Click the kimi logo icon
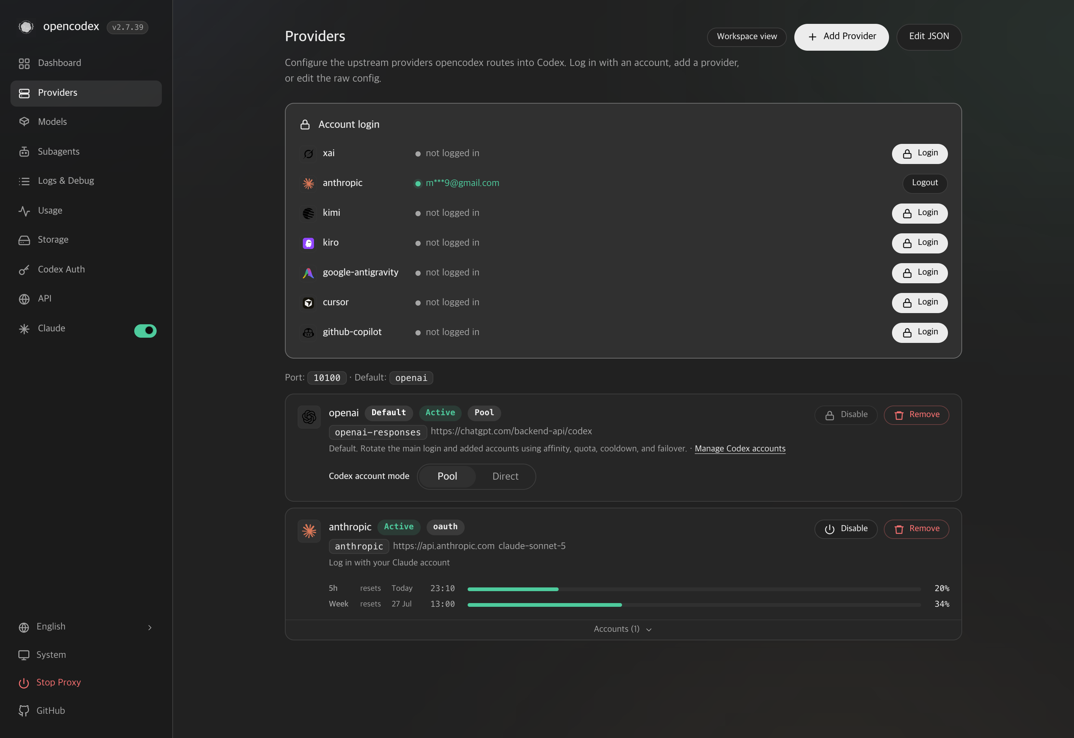 308,213
